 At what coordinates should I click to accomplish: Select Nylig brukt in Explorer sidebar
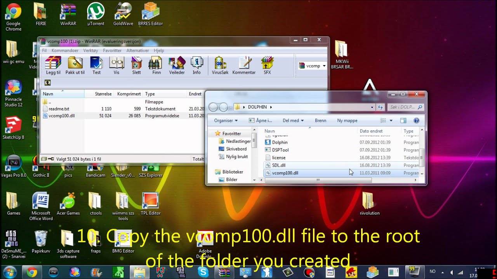(233, 157)
